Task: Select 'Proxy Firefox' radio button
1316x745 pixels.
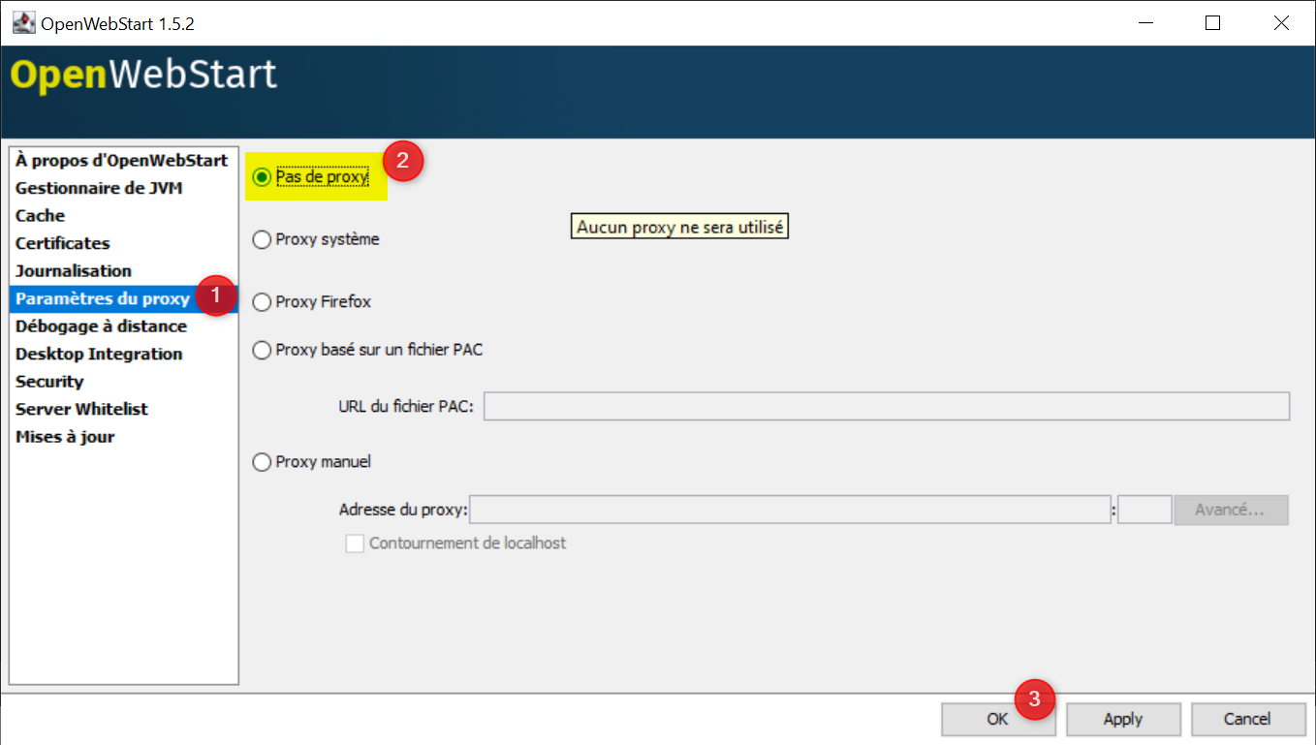Action: pos(262,302)
